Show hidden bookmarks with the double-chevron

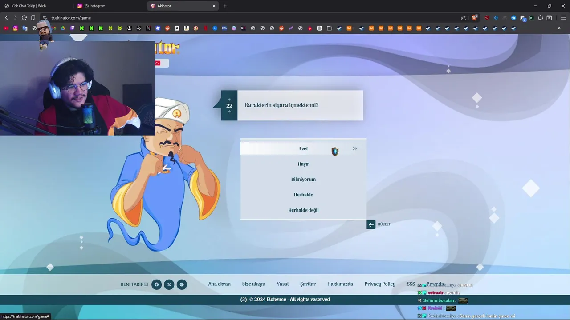(x=559, y=28)
